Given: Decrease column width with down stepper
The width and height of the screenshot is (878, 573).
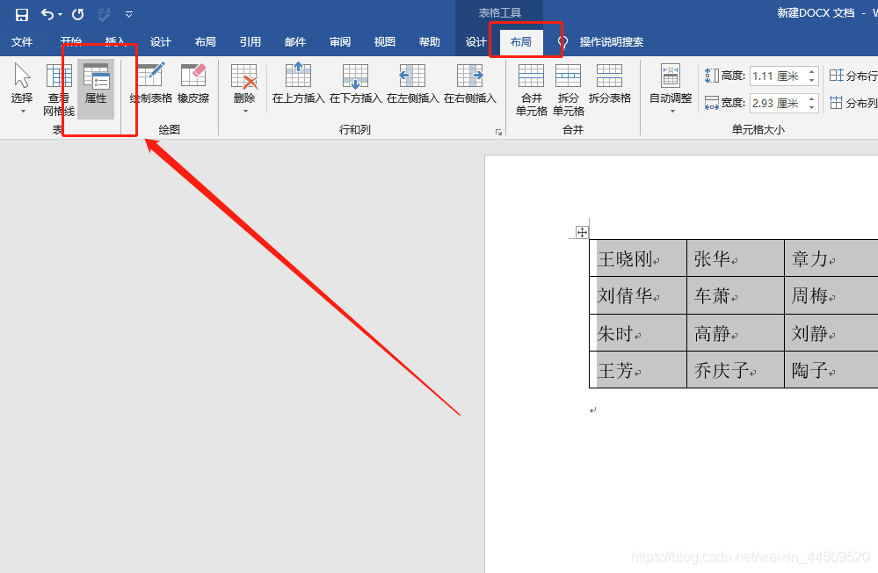Looking at the screenshot, I should pyautogui.click(x=812, y=107).
